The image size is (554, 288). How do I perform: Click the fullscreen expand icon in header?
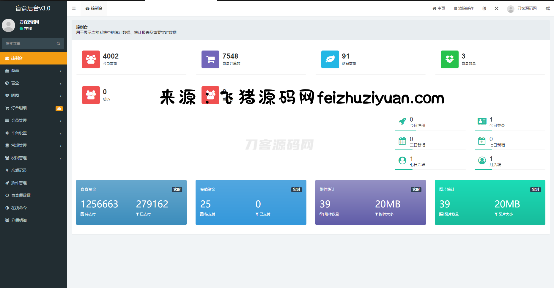point(496,9)
